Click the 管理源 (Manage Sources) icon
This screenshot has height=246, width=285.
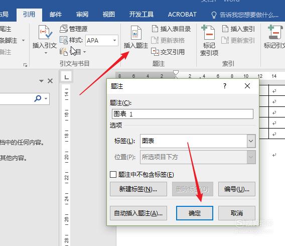coord(64,29)
